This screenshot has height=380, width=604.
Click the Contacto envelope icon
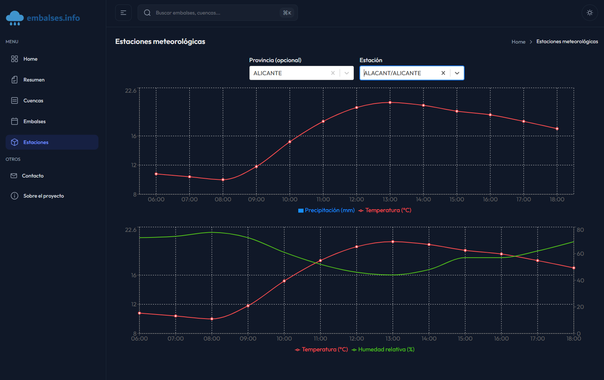tap(14, 176)
